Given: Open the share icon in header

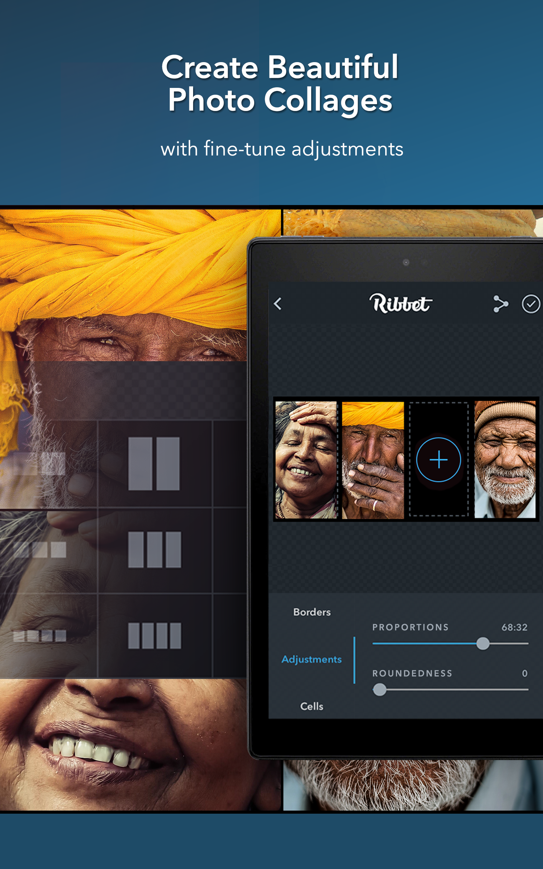Looking at the screenshot, I should pyautogui.click(x=500, y=304).
